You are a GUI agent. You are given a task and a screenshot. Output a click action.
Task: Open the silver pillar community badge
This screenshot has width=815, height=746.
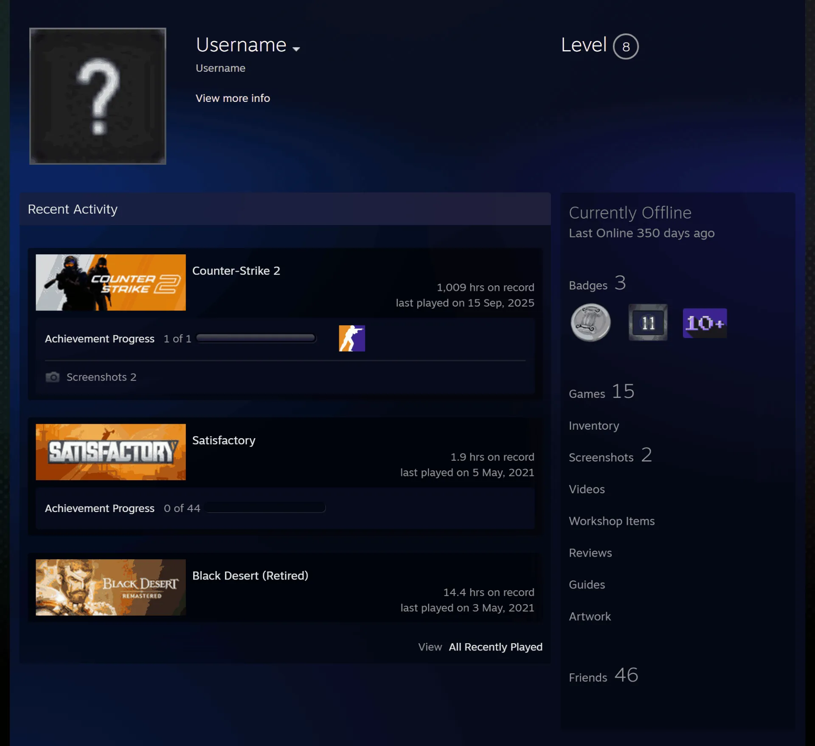[590, 323]
